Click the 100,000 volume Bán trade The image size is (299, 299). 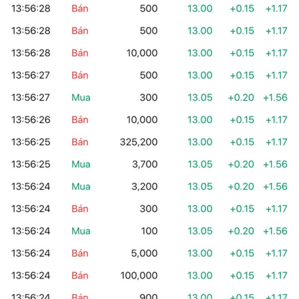tap(149, 276)
